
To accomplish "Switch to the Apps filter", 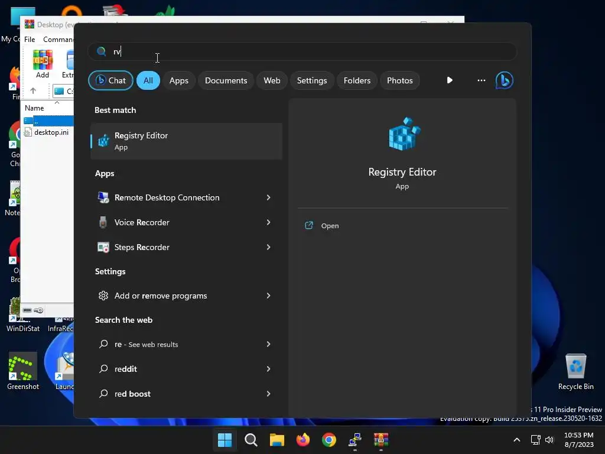I will coord(178,80).
